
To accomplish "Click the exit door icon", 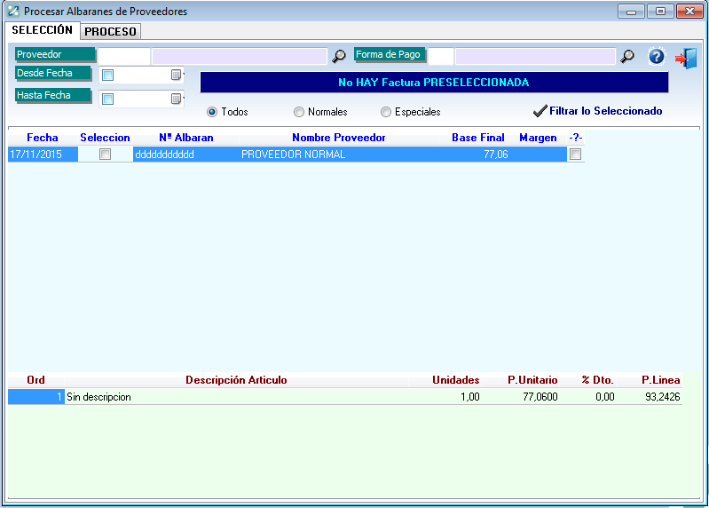I will tap(686, 58).
